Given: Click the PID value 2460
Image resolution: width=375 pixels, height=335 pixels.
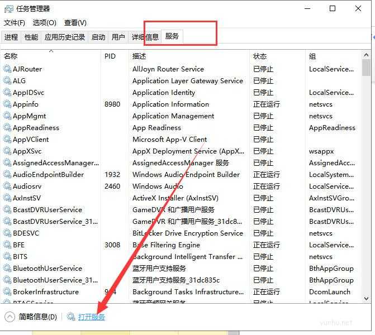Looking at the screenshot, I should pyautogui.click(x=112, y=186).
